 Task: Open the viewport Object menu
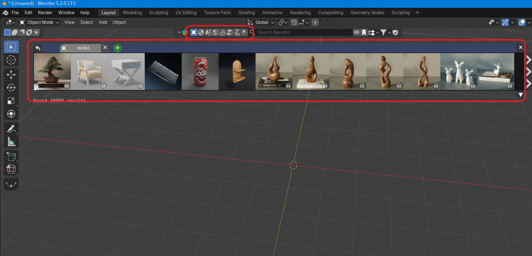119,23
